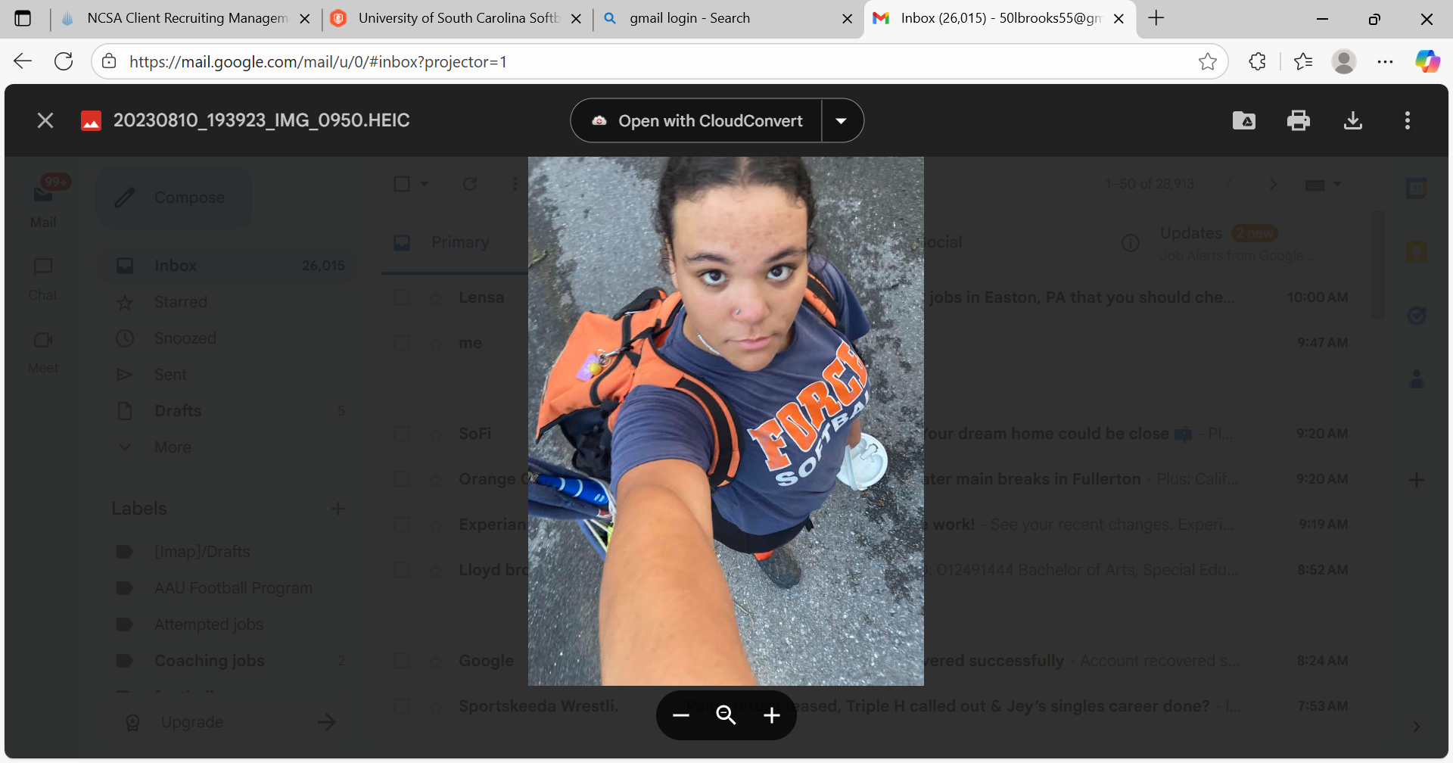Screen dimensions: 1453x763
Task: Zoom out of the previewed photo
Action: 681,715
